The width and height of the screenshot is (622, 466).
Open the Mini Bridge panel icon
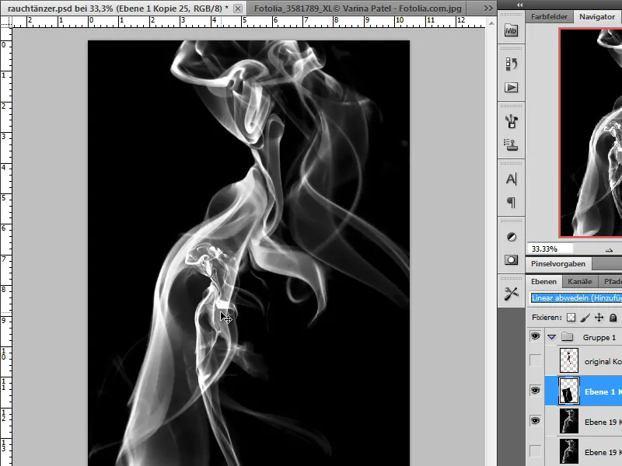click(x=511, y=30)
